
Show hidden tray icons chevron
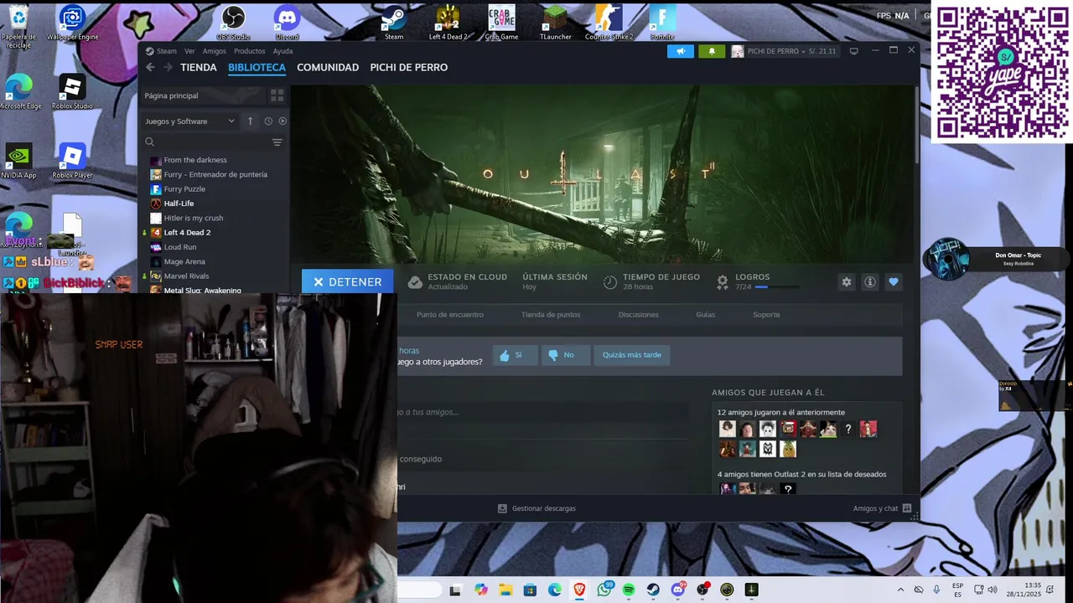click(x=900, y=590)
